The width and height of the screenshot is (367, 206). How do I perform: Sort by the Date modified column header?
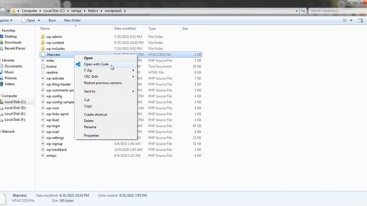tap(125, 29)
